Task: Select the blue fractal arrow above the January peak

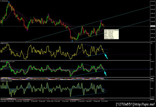Action: (9, 2)
